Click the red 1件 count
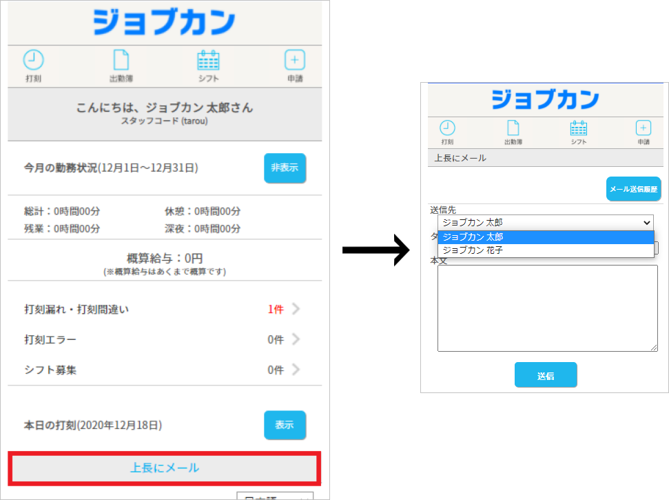 [276, 309]
